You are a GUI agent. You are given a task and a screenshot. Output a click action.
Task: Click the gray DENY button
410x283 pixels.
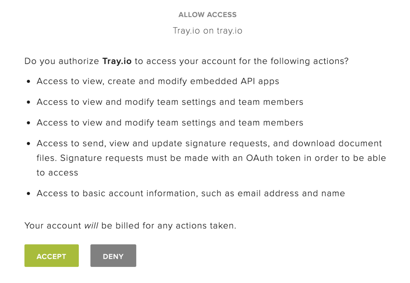point(113,256)
